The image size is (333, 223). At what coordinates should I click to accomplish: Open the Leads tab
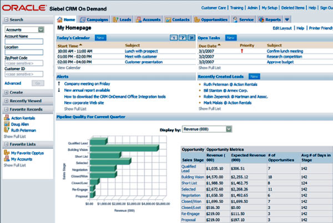(122, 20)
